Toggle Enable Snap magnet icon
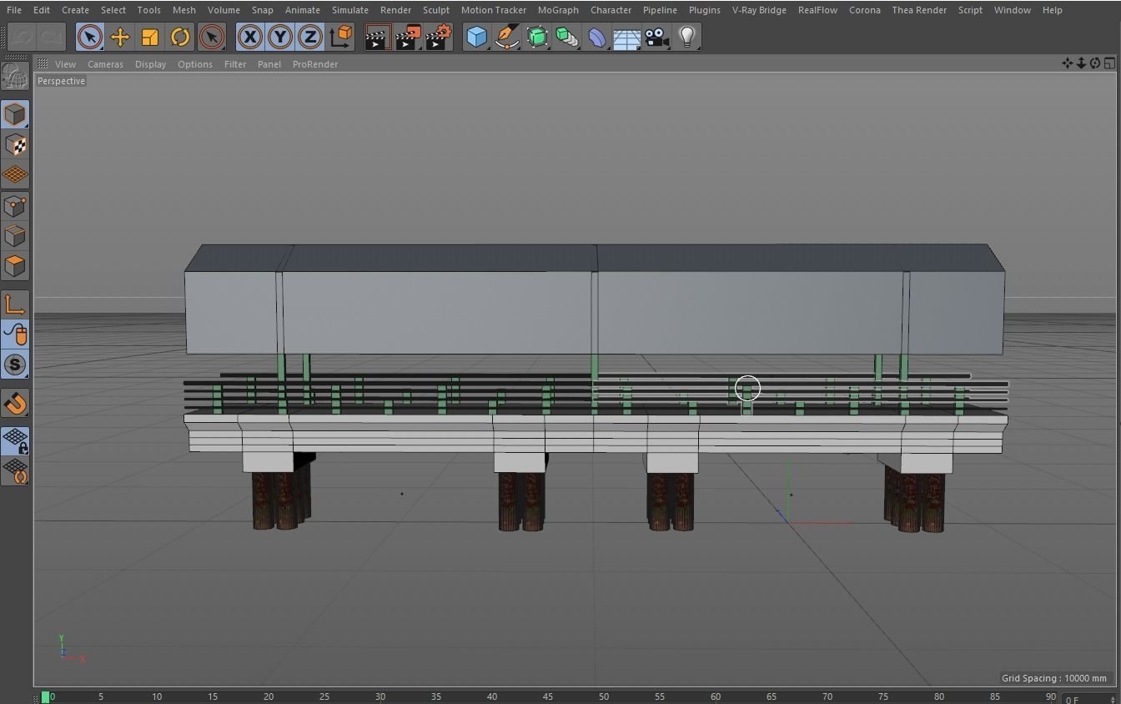Image resolution: width=1121 pixels, height=704 pixels. pos(15,403)
